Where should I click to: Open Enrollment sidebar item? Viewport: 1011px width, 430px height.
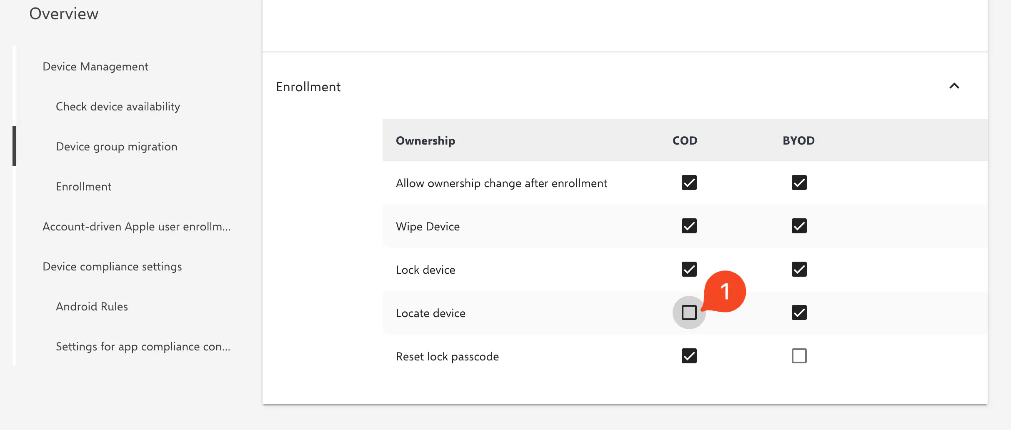[84, 187]
